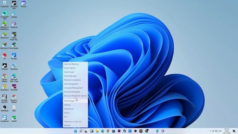The image size is (238, 134).
Task: Open Run from the context menu
Action: 75,117
